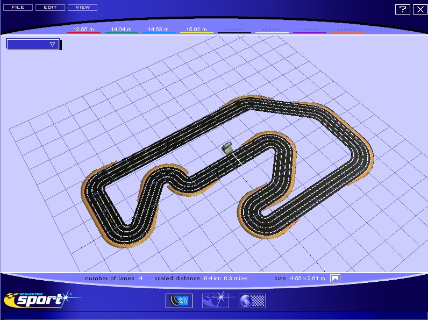
Task: Select the red lane 13.55 m indicator
Action: click(x=83, y=30)
